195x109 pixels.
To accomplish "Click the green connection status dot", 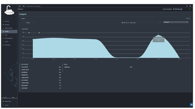I will [x=190, y=9].
